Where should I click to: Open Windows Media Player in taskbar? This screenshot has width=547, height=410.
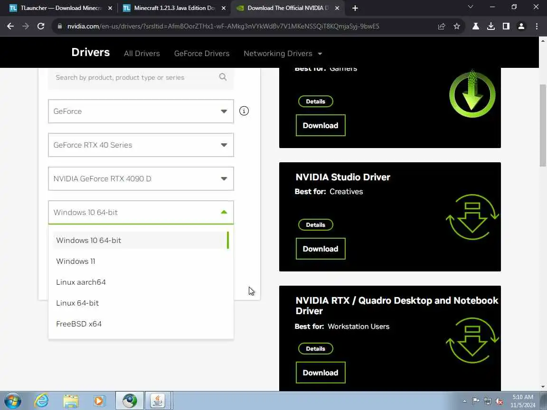(99, 401)
